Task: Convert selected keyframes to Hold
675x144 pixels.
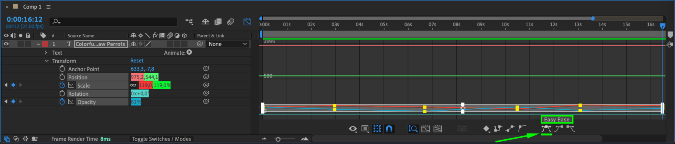Action: click(498, 128)
